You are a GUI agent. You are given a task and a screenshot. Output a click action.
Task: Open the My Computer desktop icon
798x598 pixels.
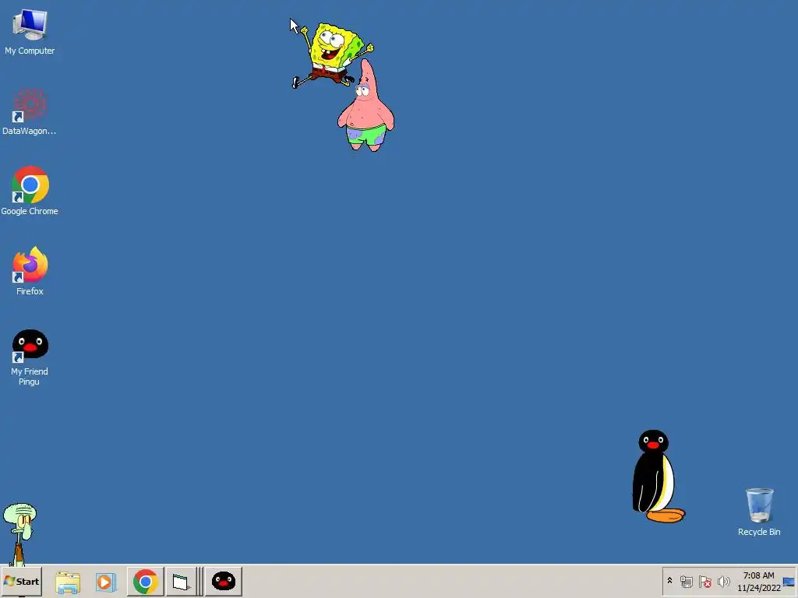(30, 31)
